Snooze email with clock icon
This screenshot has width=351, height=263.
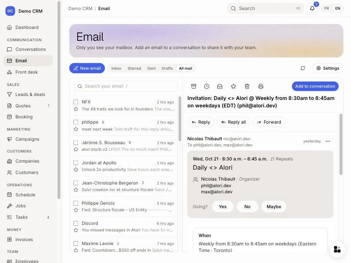(x=207, y=86)
